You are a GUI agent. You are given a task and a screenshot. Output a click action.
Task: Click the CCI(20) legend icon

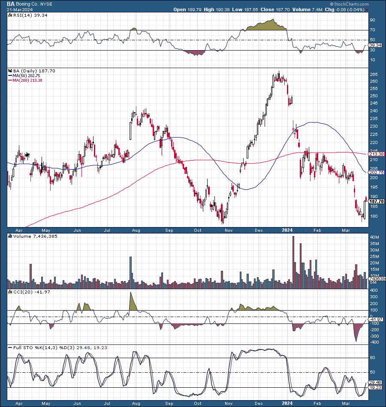(10, 292)
